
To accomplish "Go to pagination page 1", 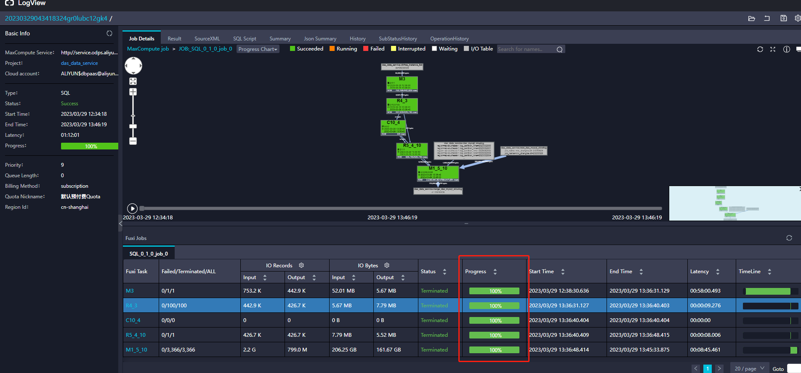I will 708,368.
